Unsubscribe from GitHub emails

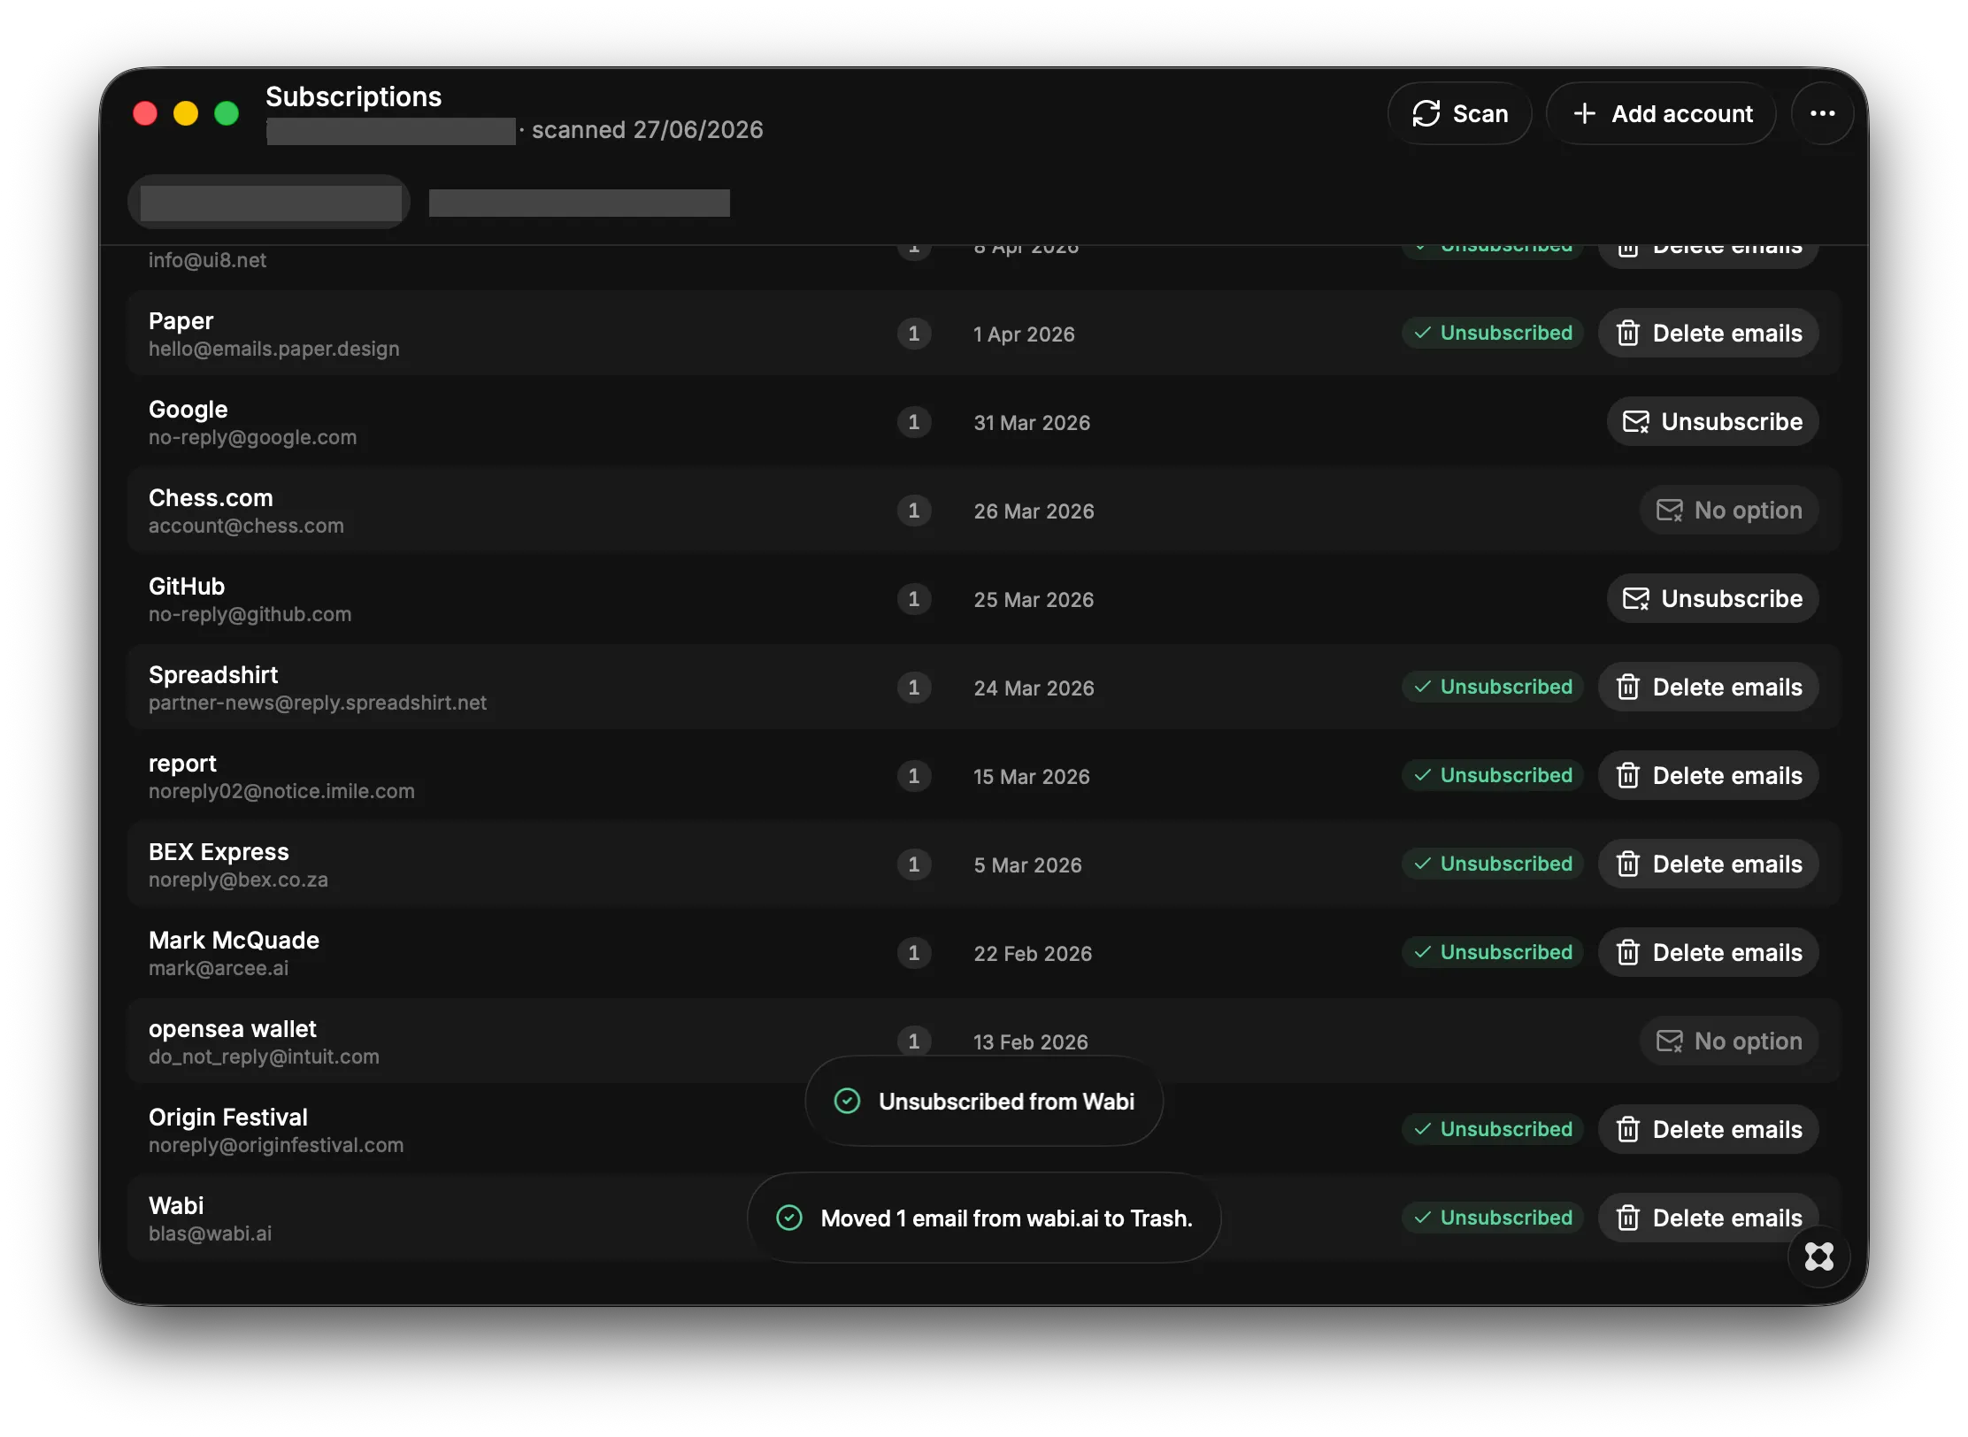point(1712,599)
